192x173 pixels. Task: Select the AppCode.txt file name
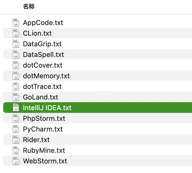pos(43,23)
